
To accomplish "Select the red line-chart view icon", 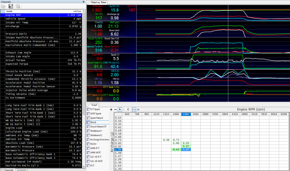I will click(138, 109).
